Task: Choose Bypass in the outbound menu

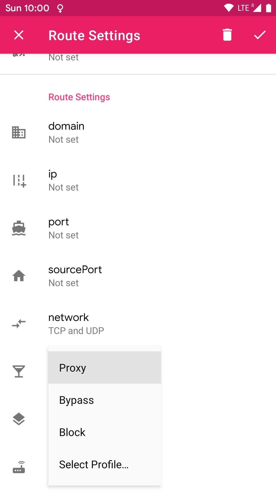Action: (105, 400)
